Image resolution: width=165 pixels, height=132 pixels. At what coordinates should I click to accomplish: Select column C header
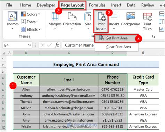pos(69,53)
